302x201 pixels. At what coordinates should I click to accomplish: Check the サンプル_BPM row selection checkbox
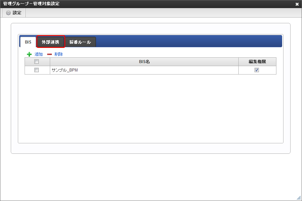36,70
